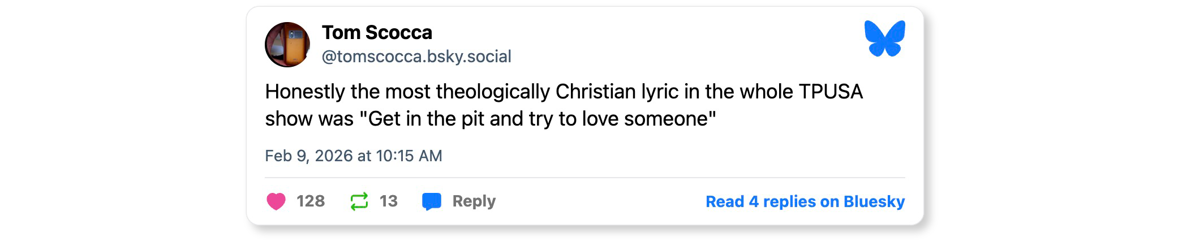The height and width of the screenshot is (241, 1178).
Task: Like the post with the heart icon
Action: [276, 201]
